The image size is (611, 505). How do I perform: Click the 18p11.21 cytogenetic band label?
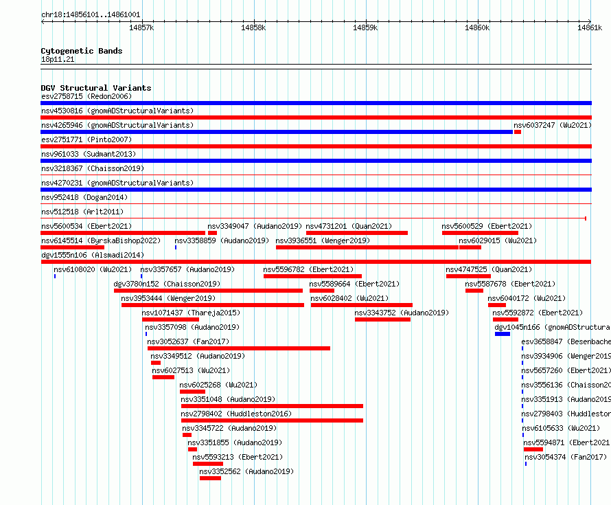click(58, 59)
